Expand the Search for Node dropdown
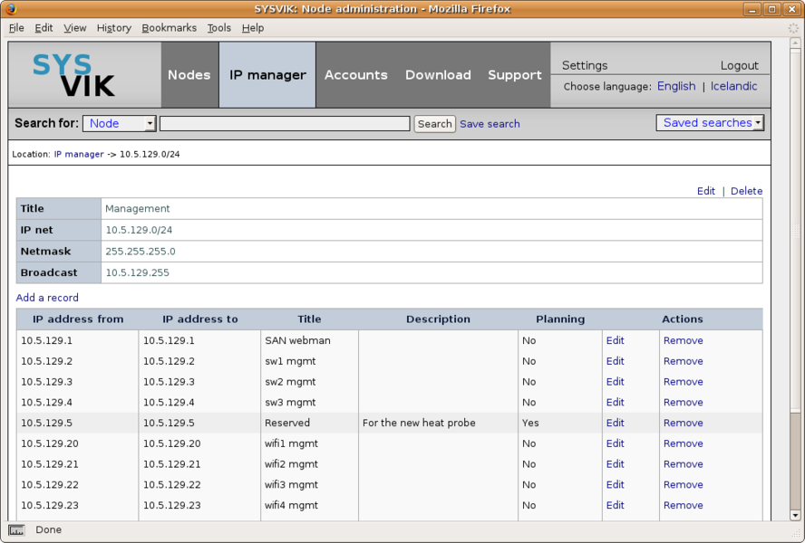The width and height of the screenshot is (805, 543). [x=120, y=124]
